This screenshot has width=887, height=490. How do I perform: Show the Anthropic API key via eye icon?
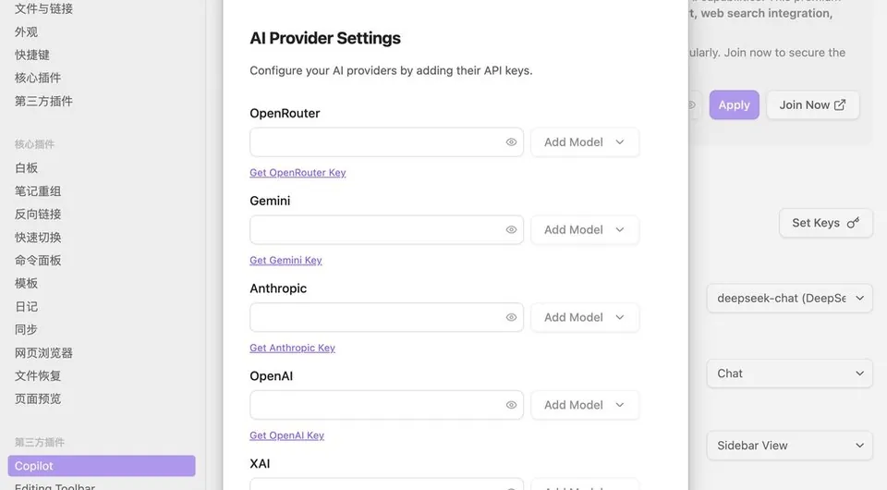[x=511, y=317]
